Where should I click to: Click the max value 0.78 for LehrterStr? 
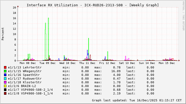(x=117, y=67)
